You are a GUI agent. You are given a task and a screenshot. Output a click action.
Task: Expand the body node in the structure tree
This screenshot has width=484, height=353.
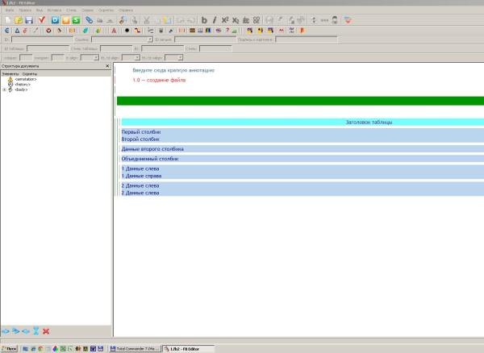(4, 89)
